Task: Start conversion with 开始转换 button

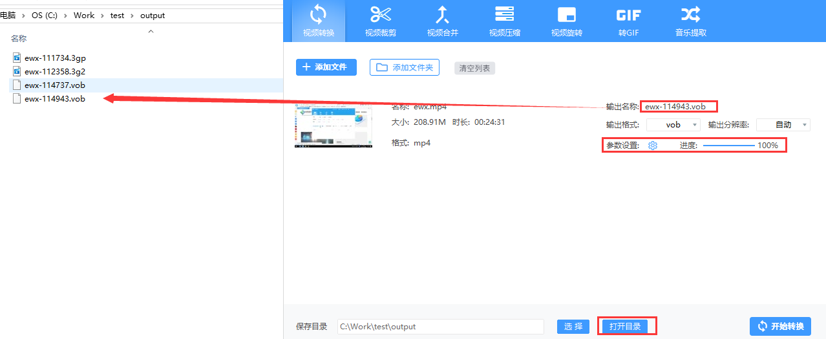Action: (x=780, y=326)
